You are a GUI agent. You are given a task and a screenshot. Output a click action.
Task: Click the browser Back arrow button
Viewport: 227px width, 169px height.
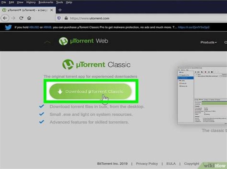click(5, 18)
